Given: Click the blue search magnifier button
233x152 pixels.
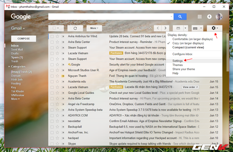Looking at the screenshot, I should (180, 16).
